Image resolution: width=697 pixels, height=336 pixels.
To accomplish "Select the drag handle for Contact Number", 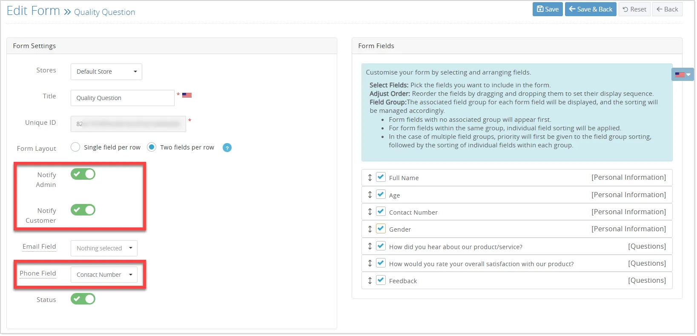I will [370, 212].
